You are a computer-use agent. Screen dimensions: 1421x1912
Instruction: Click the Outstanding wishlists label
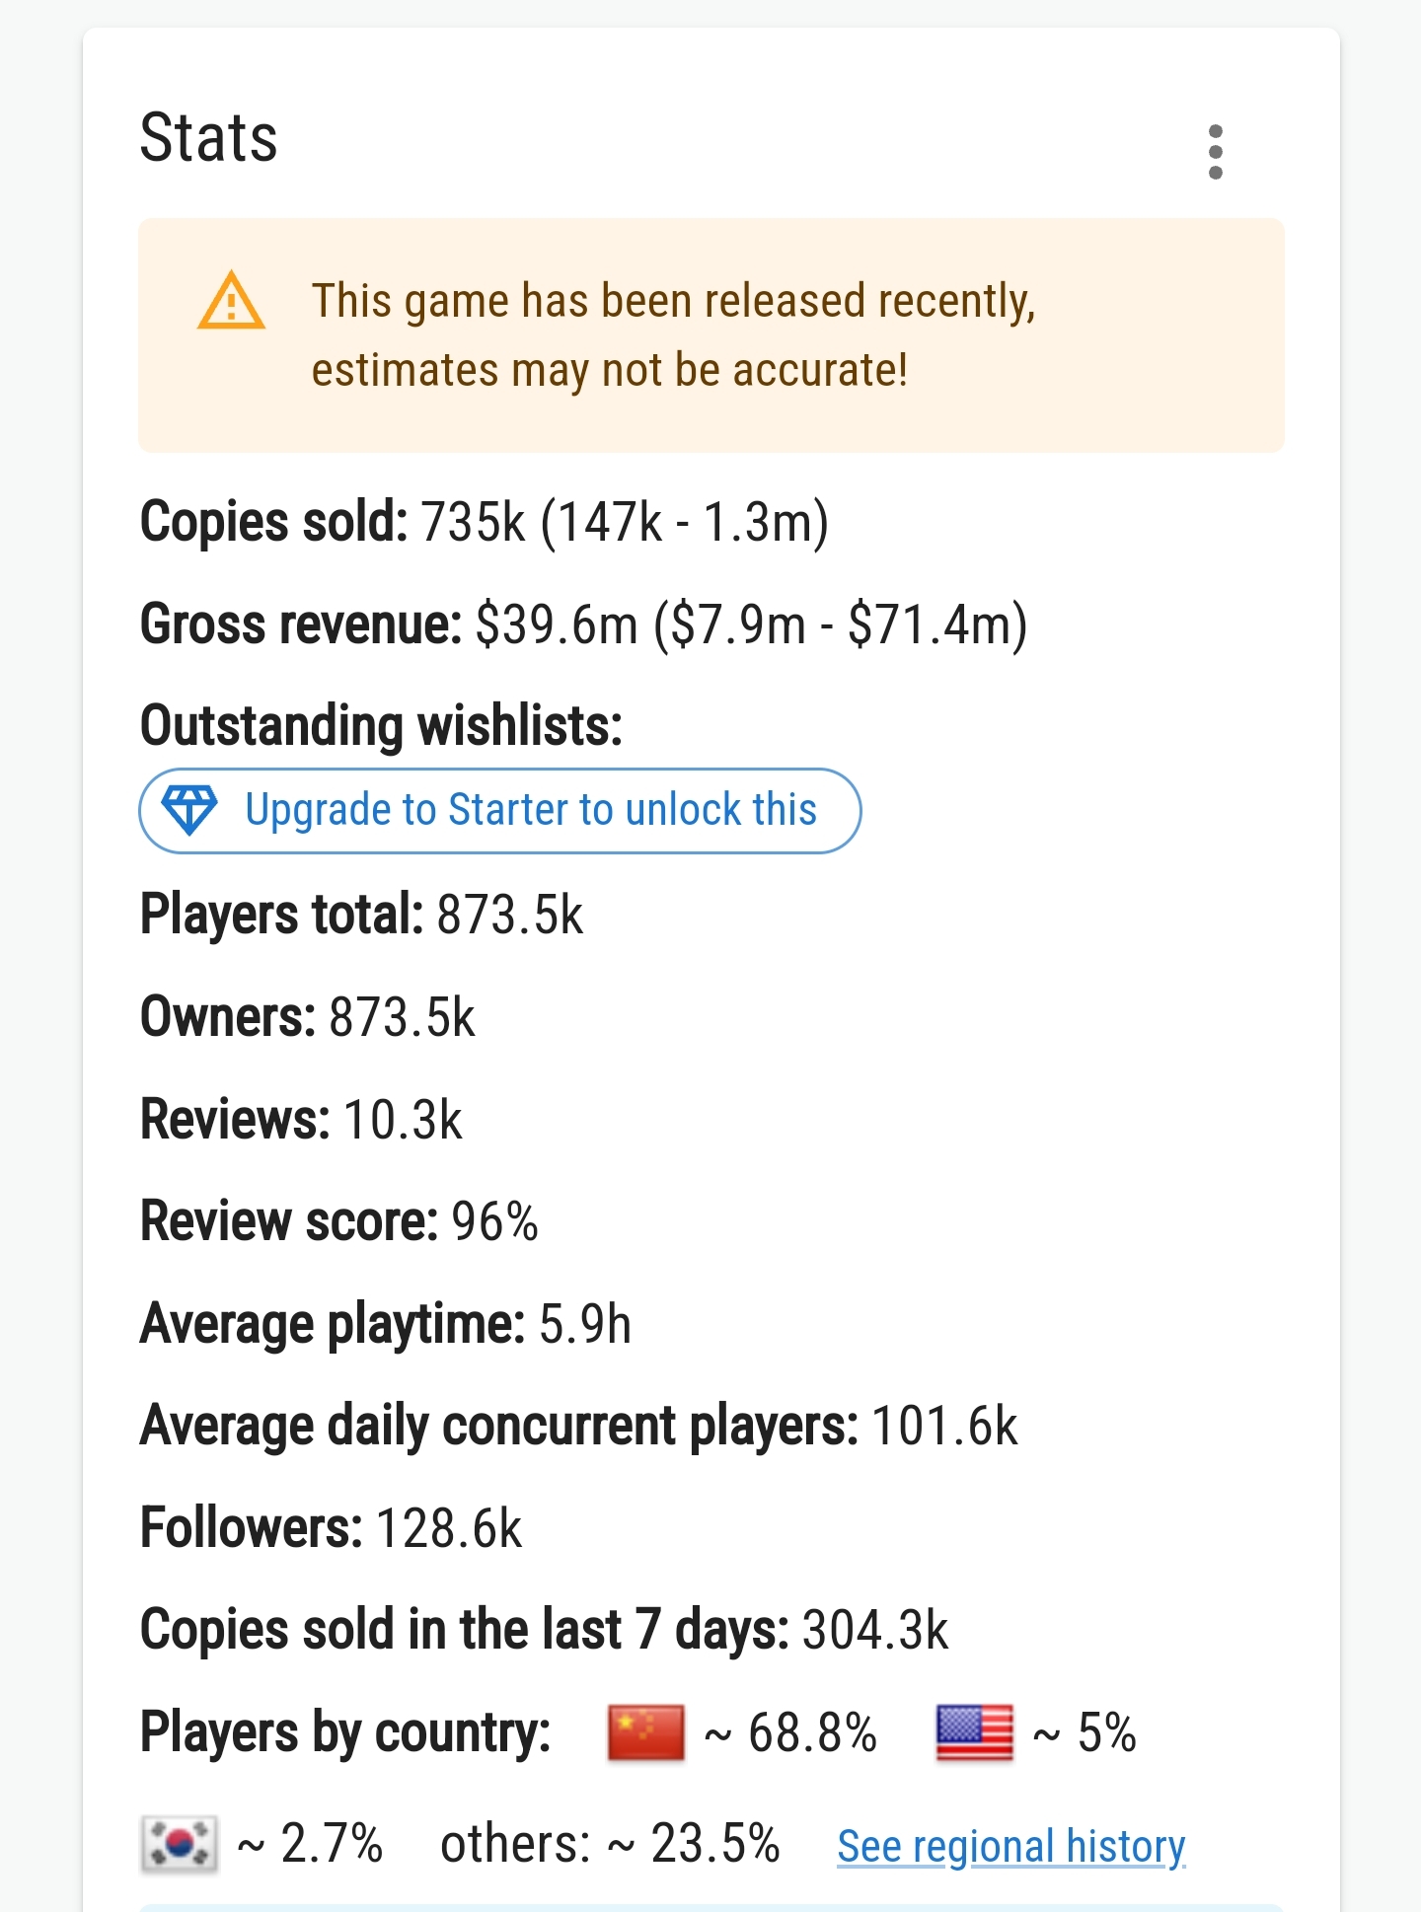click(x=381, y=726)
